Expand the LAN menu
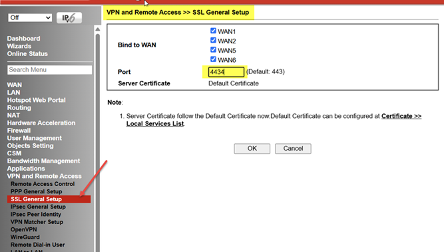This screenshot has height=252, width=444. tap(13, 93)
